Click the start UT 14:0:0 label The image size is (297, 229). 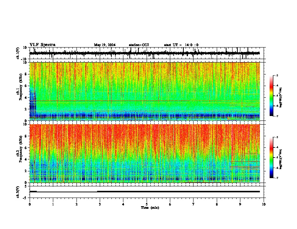(x=181, y=45)
